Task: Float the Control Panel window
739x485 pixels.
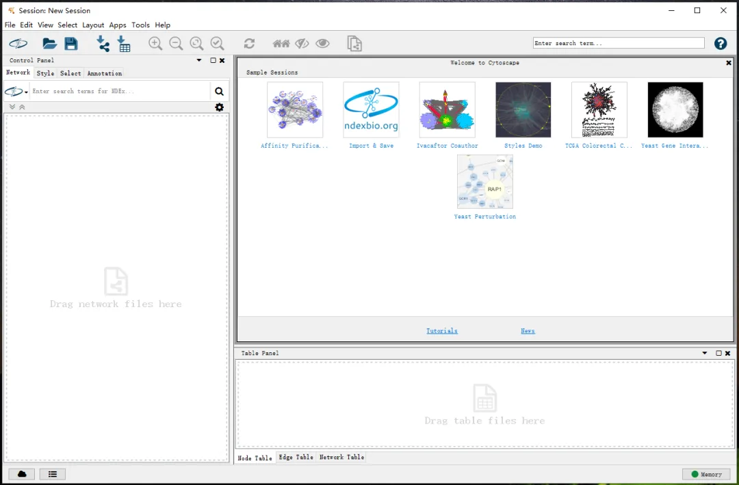Action: click(x=213, y=60)
